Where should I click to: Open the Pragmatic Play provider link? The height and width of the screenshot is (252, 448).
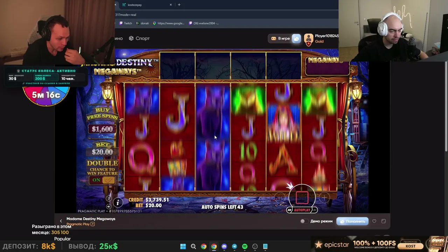click(80, 224)
